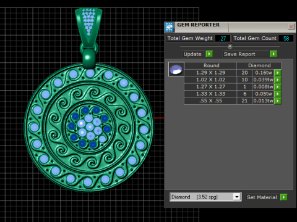Click the Set Material button label

262,197
